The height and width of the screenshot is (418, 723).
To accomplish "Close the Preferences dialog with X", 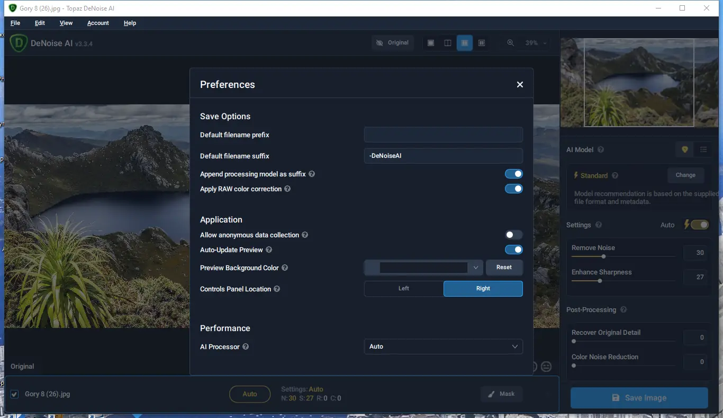I will [x=520, y=85].
